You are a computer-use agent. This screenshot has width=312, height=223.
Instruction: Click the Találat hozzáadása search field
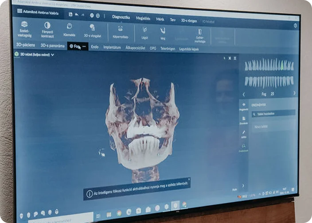(273, 114)
